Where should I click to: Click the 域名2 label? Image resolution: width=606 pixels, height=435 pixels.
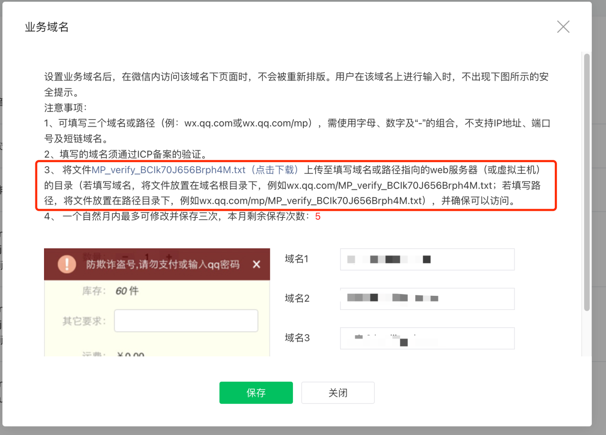tap(297, 299)
